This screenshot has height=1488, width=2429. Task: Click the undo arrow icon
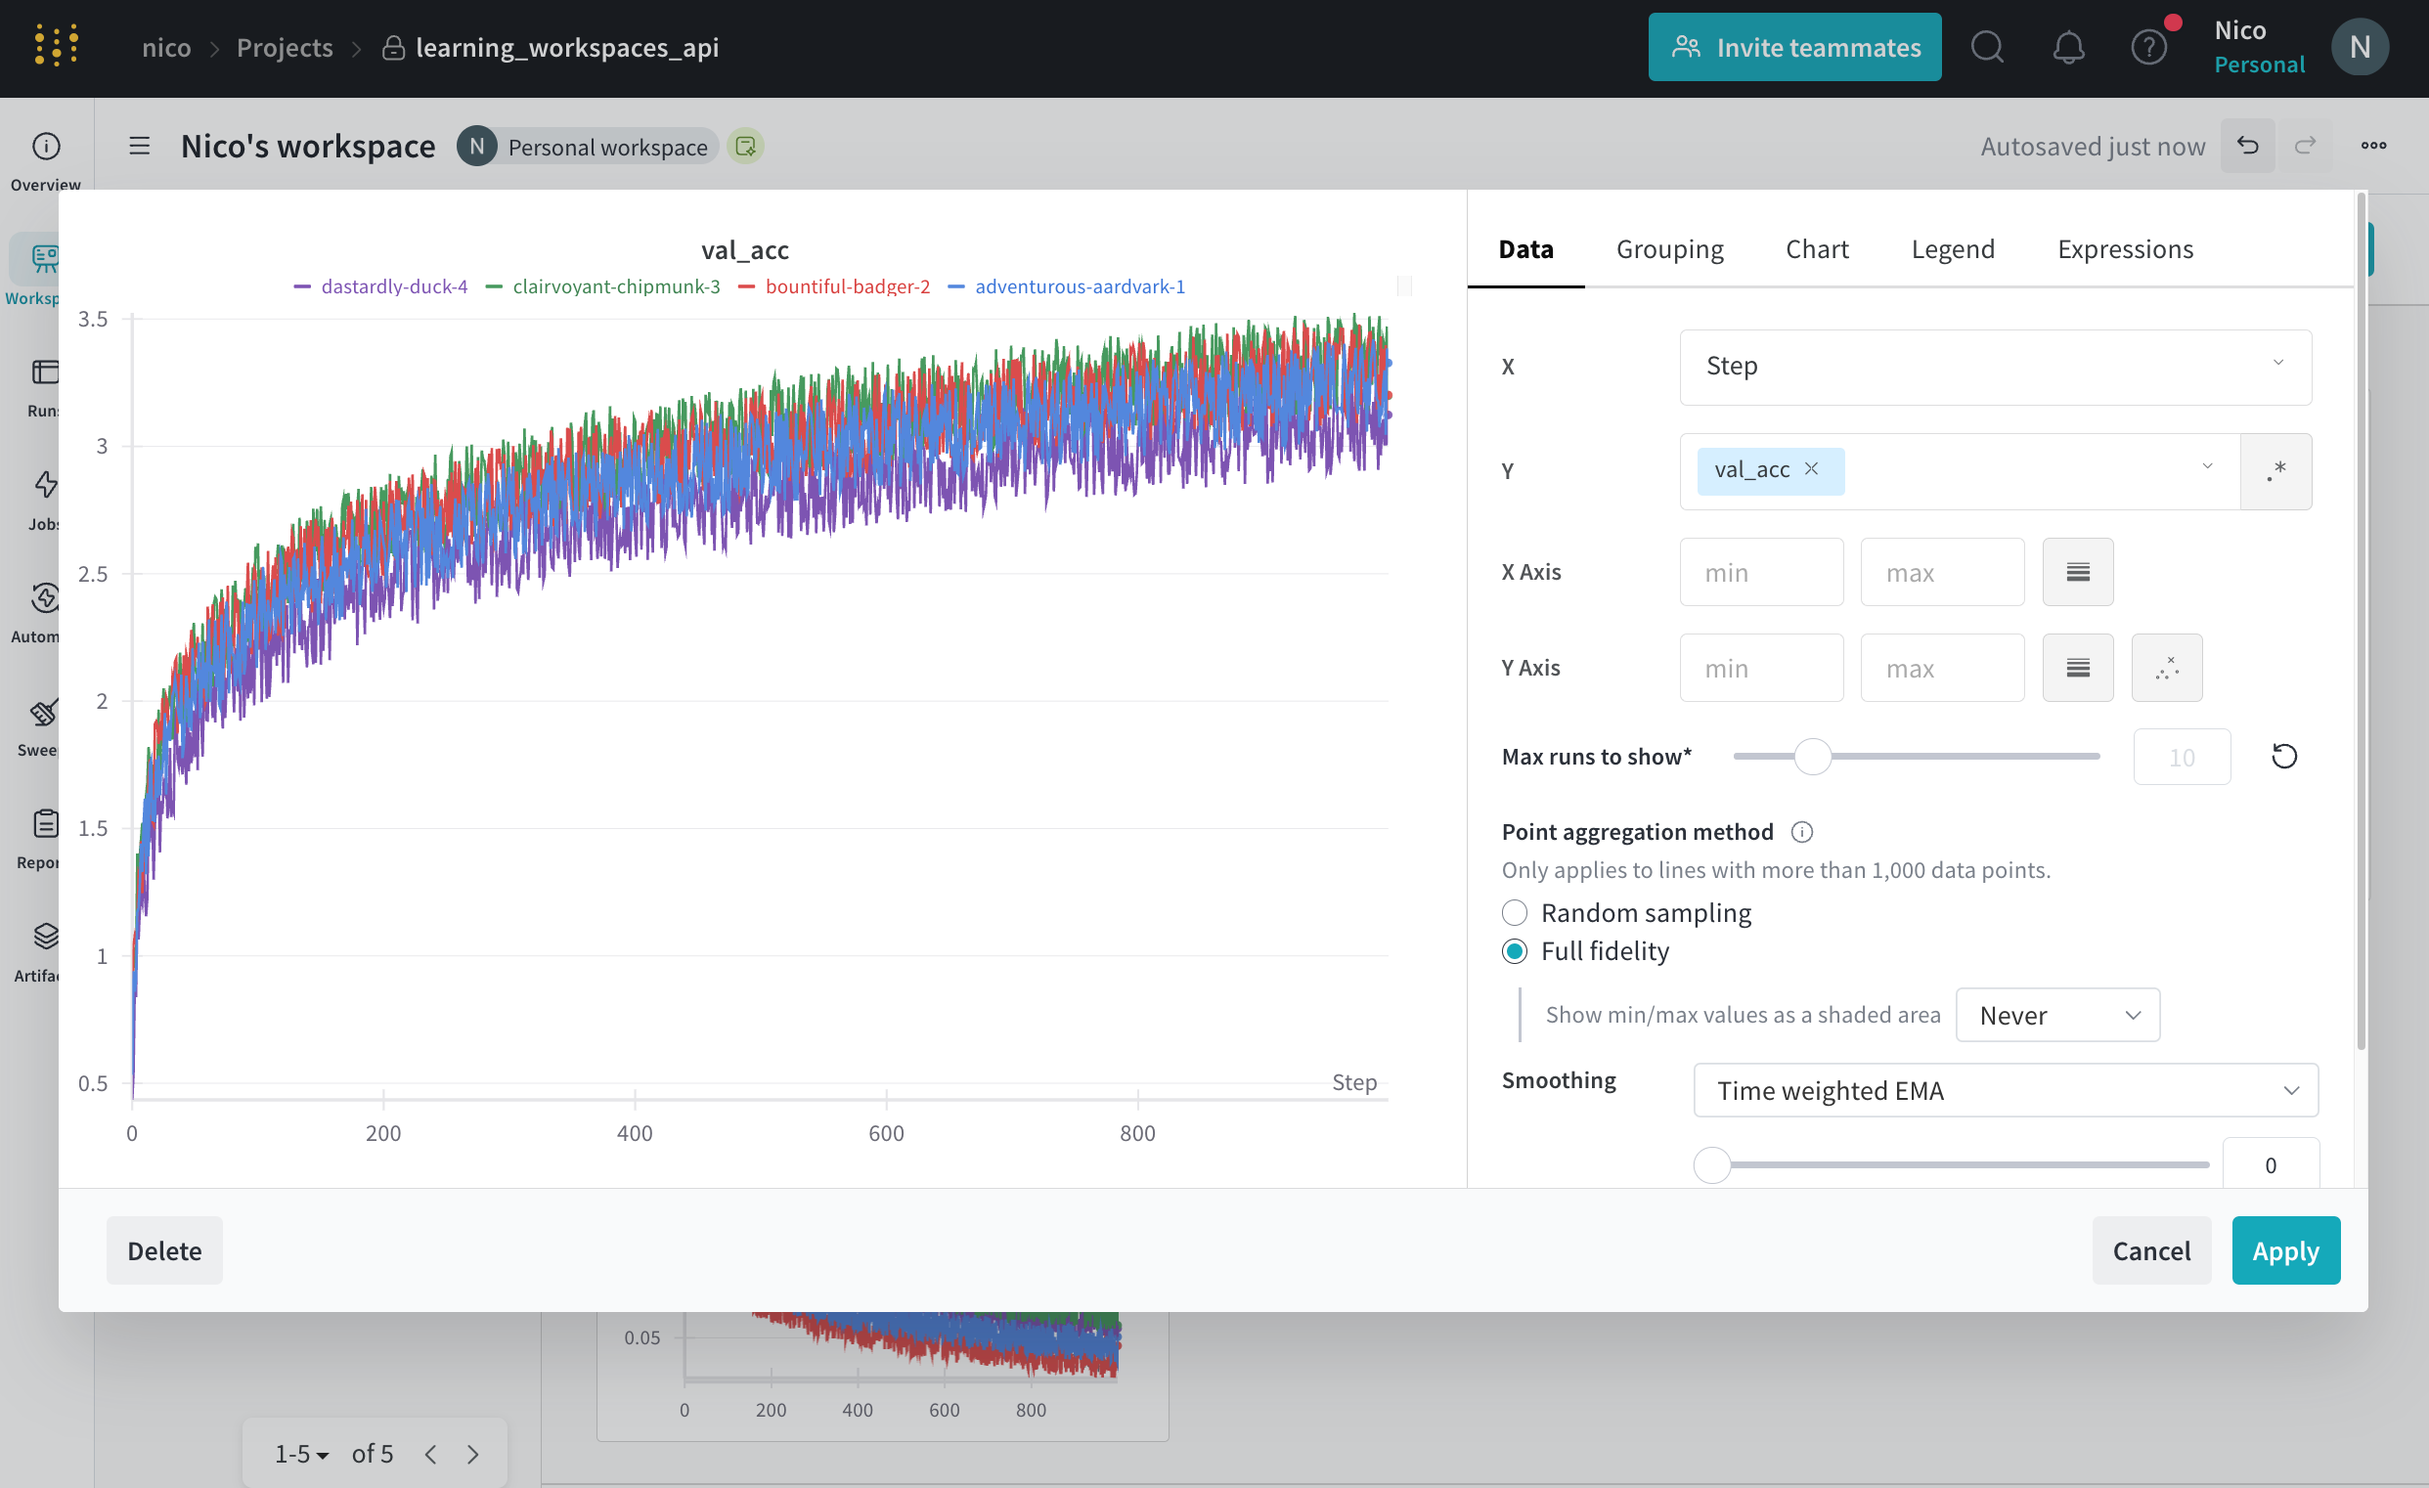click(2246, 146)
